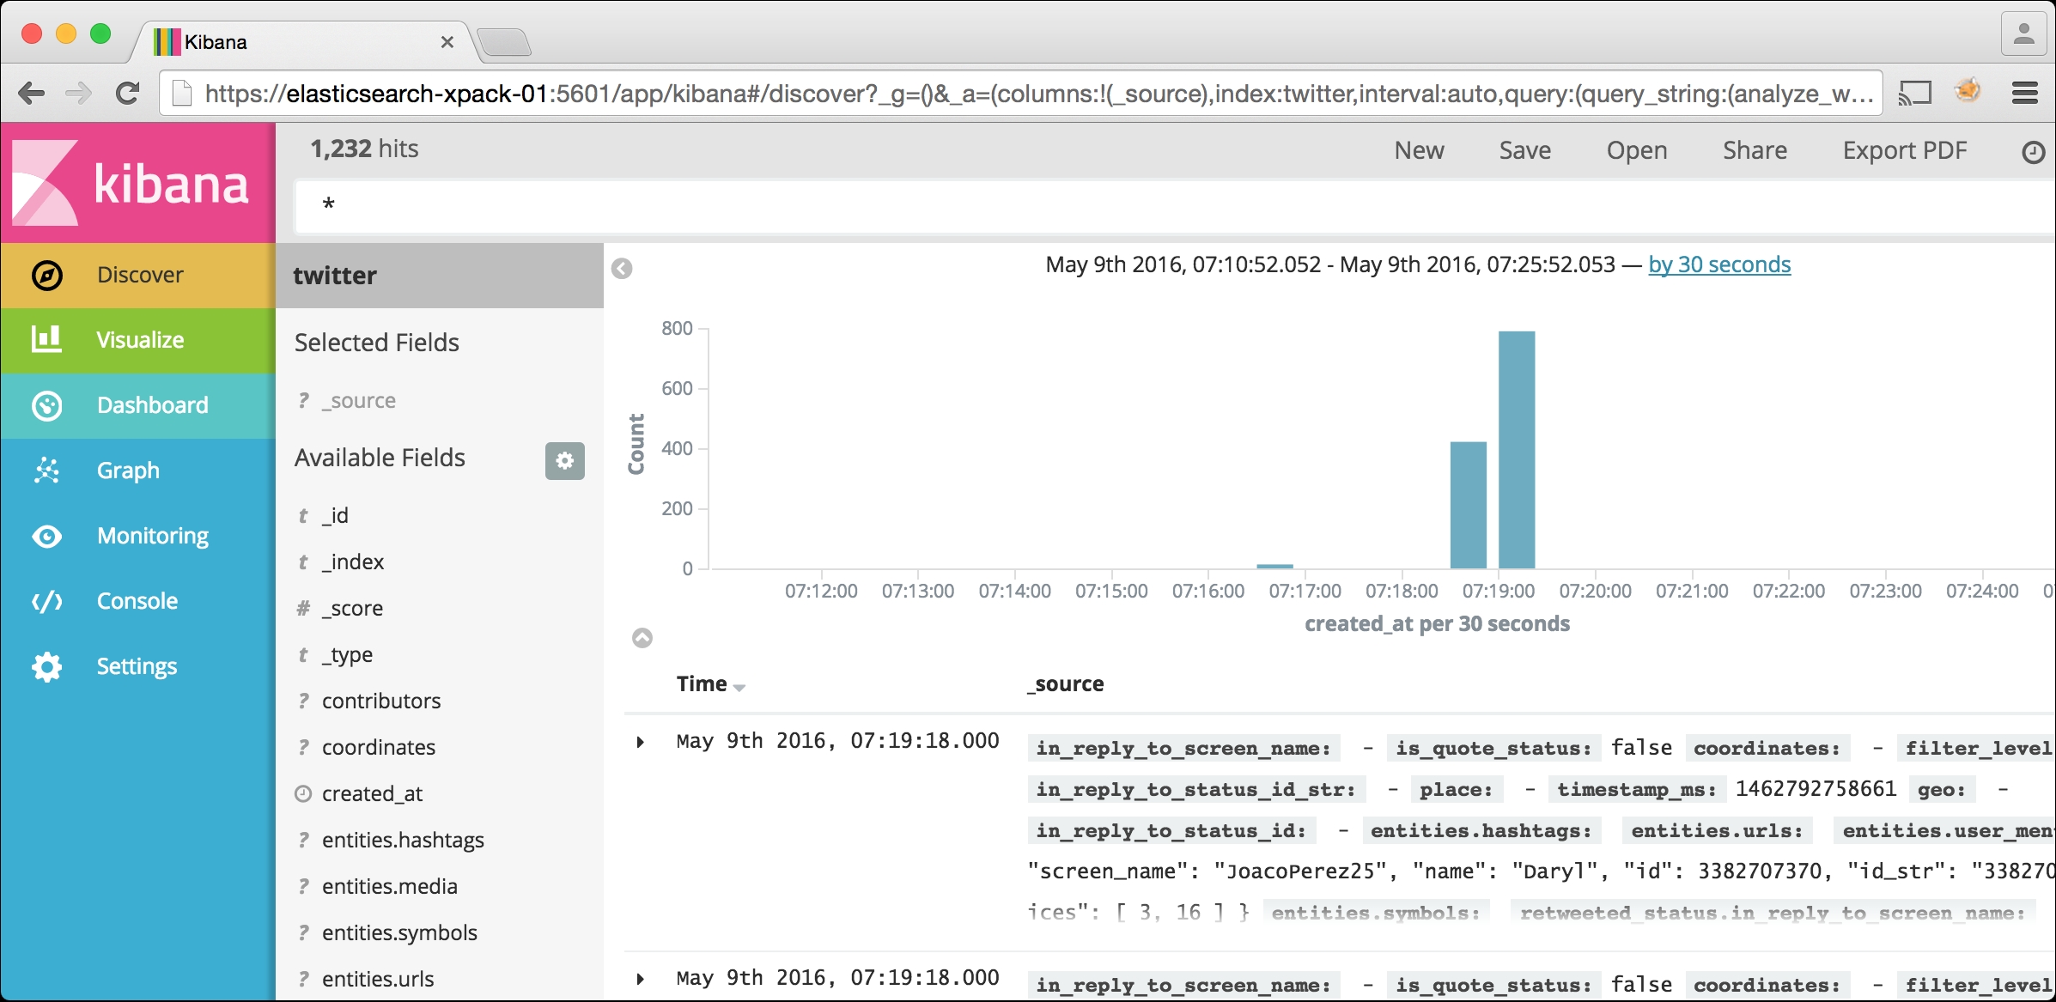
Task: Collapse the histogram chart with up arrow
Action: pyautogui.click(x=642, y=638)
